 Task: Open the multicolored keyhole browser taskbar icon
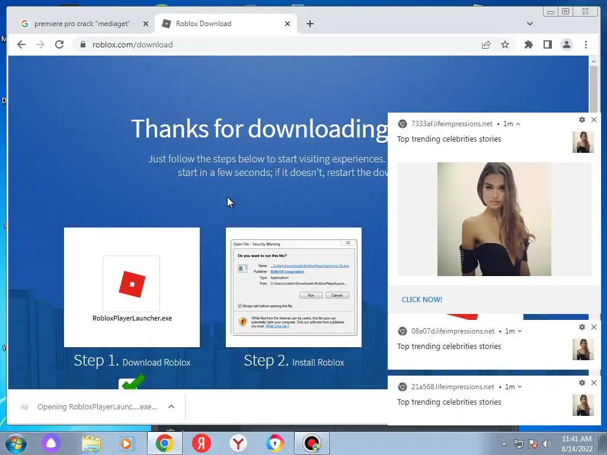tap(275, 443)
